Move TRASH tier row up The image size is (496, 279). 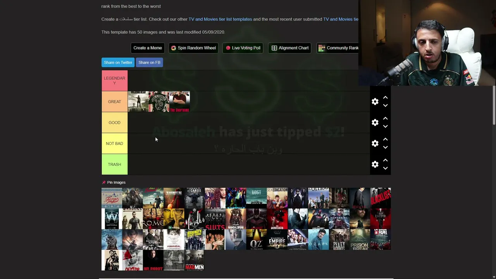[x=385, y=160]
